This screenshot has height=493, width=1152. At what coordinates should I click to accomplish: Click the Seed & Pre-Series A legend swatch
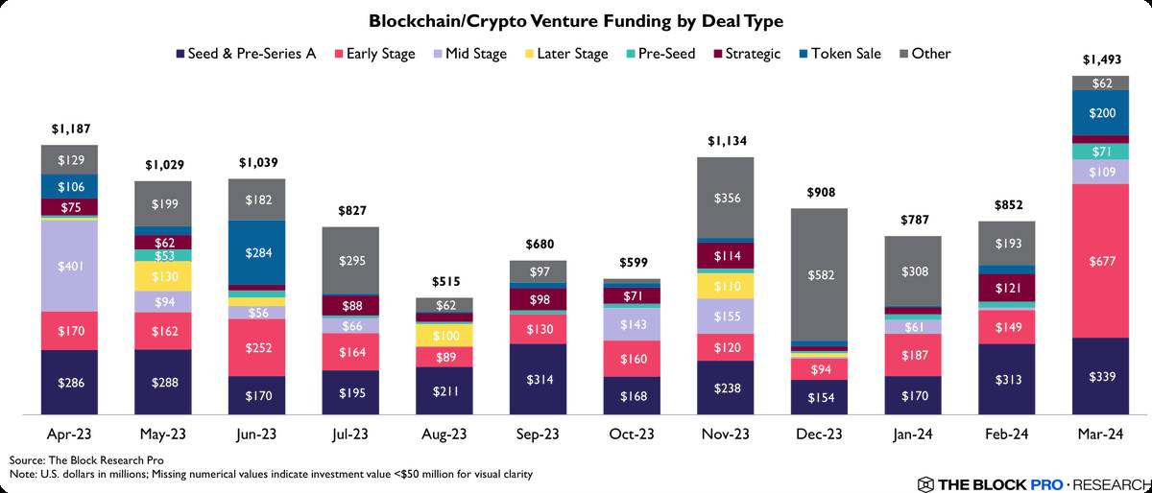[x=181, y=54]
